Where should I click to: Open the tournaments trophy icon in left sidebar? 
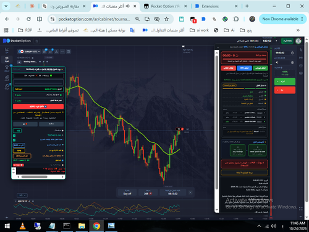tap(7, 68)
